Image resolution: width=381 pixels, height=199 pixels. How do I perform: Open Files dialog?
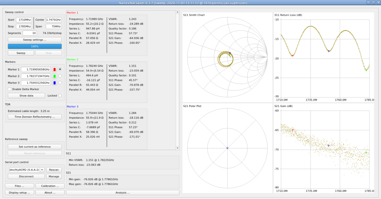[19, 186]
